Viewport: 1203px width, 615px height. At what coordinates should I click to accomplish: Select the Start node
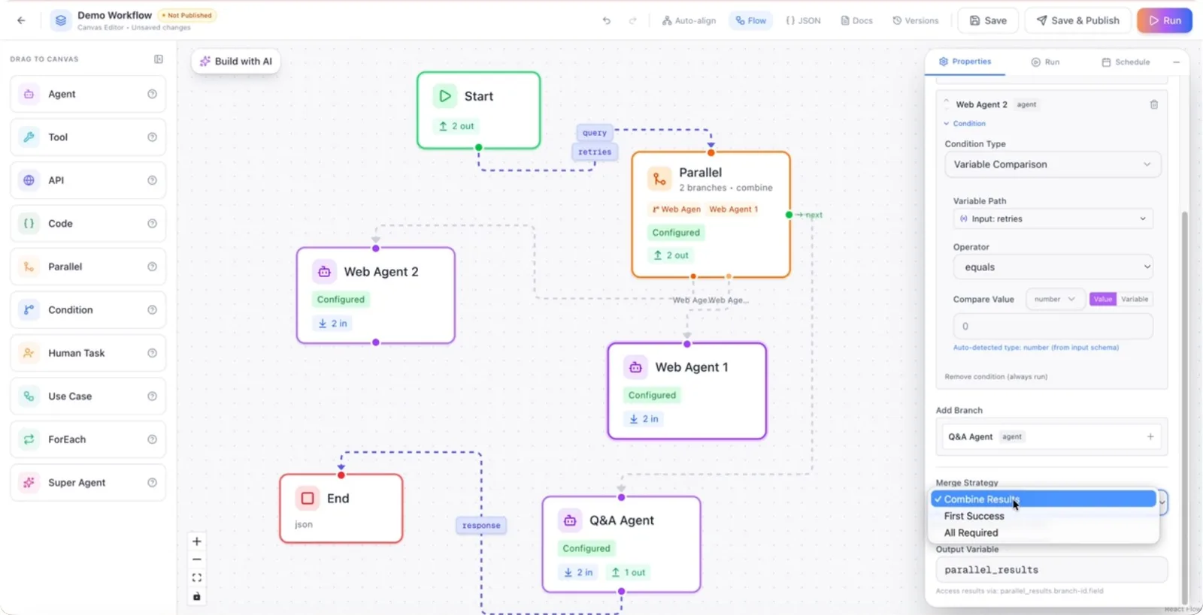pos(479,110)
